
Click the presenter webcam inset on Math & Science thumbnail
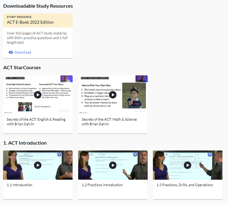[x=141, y=79]
